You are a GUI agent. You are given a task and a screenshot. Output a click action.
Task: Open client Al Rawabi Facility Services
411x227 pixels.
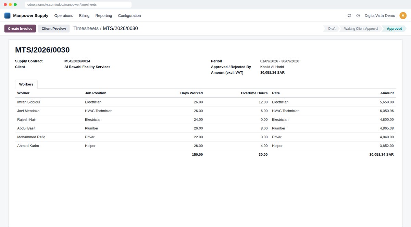87,67
